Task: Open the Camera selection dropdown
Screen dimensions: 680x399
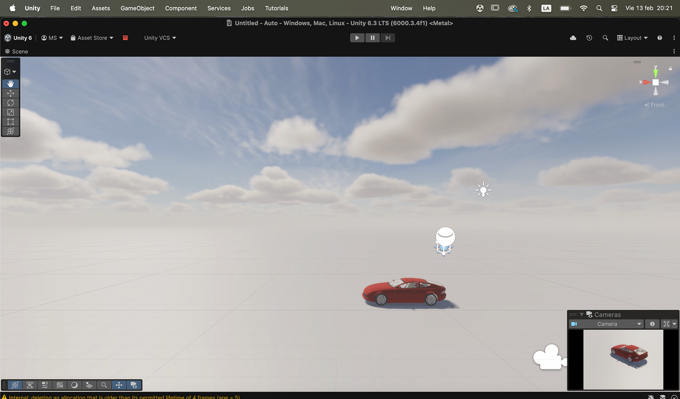Action: [607, 324]
